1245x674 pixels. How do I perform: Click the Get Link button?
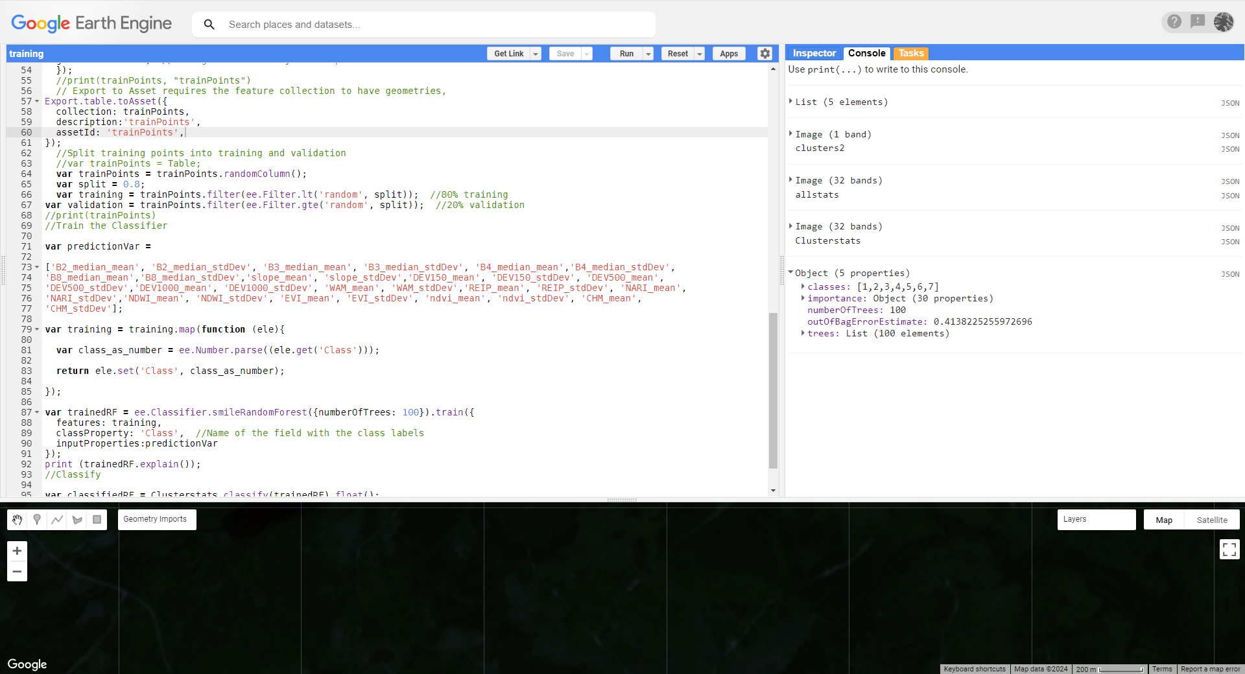[508, 54]
